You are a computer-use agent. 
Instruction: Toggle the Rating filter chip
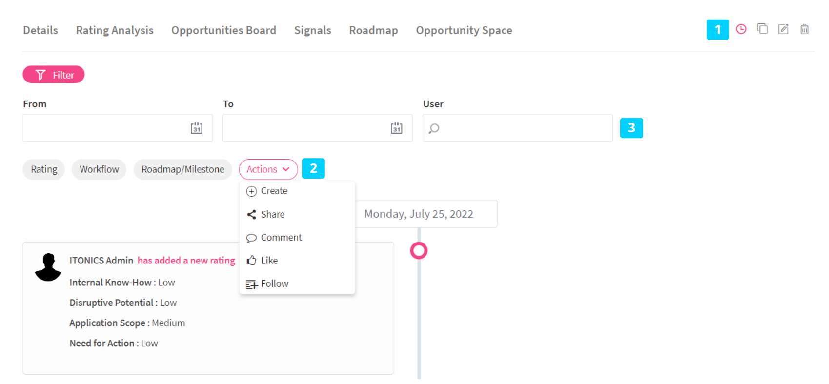pyautogui.click(x=44, y=169)
